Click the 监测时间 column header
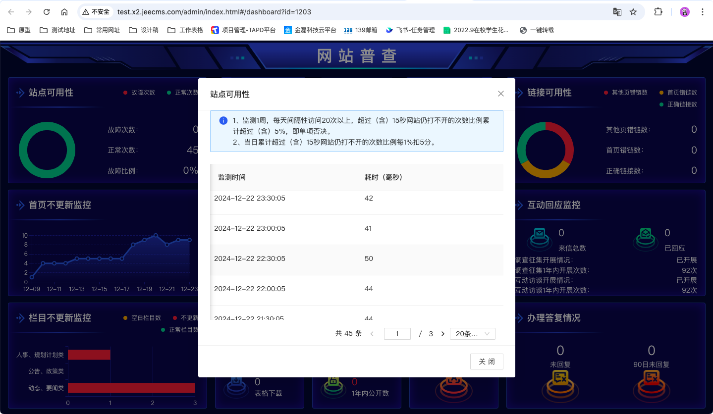Image resolution: width=713 pixels, height=414 pixels. point(232,177)
